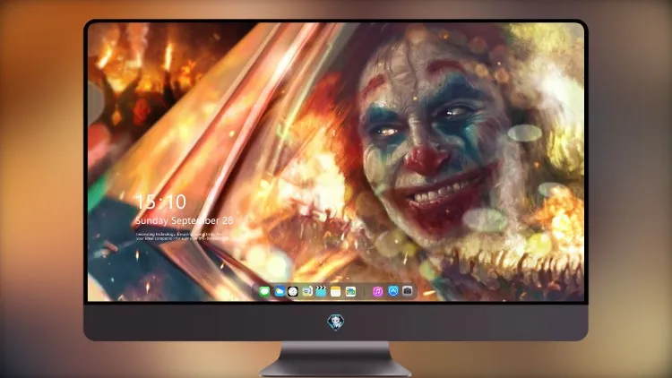Open the clapperboard video app in dock
Viewport: 672px width, 378px height.
coord(321,291)
